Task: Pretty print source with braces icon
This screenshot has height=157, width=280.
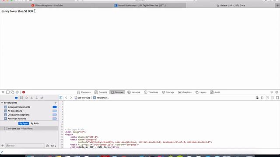Action: [262, 98]
